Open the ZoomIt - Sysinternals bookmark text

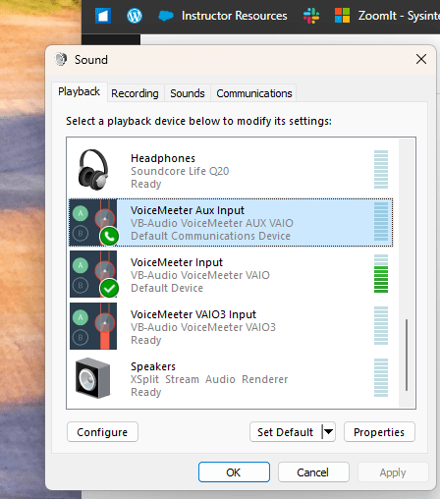(x=399, y=16)
